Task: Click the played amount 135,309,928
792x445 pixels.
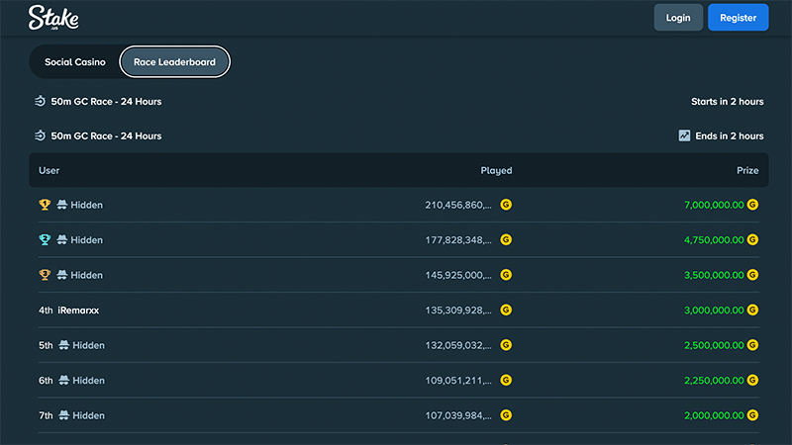Action: 458,311
